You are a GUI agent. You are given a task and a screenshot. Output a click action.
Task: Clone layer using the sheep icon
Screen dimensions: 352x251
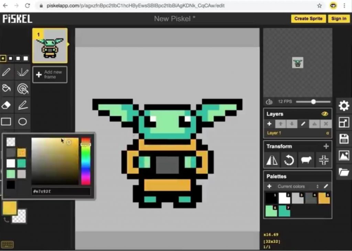pos(306,160)
